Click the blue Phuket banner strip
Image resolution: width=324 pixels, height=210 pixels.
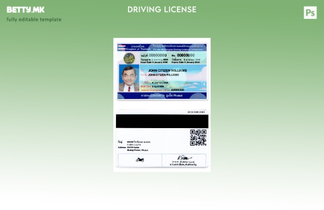coord(162,96)
